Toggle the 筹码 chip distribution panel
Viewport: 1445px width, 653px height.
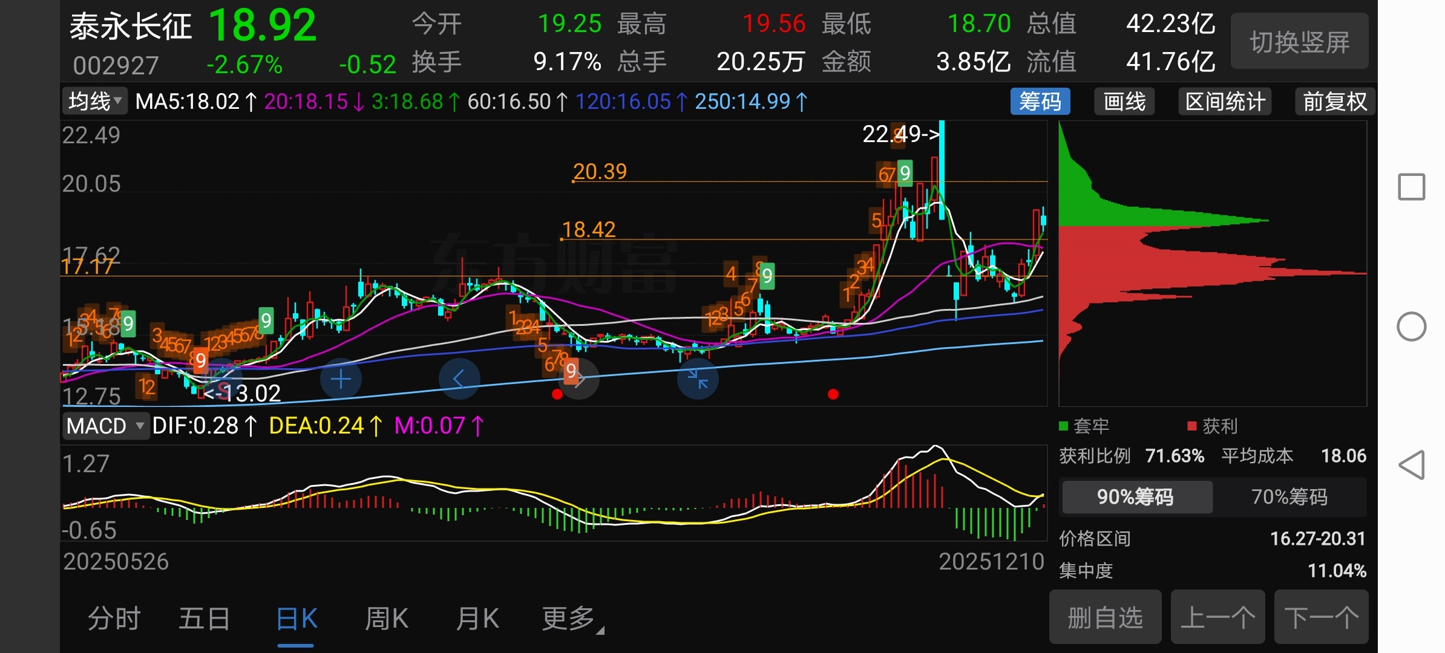point(1040,102)
